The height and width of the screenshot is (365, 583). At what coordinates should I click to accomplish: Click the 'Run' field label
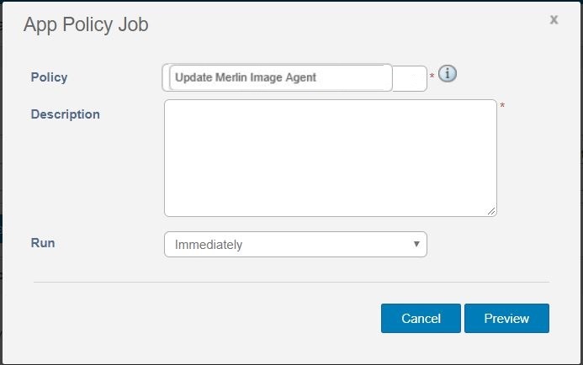pyautogui.click(x=43, y=243)
